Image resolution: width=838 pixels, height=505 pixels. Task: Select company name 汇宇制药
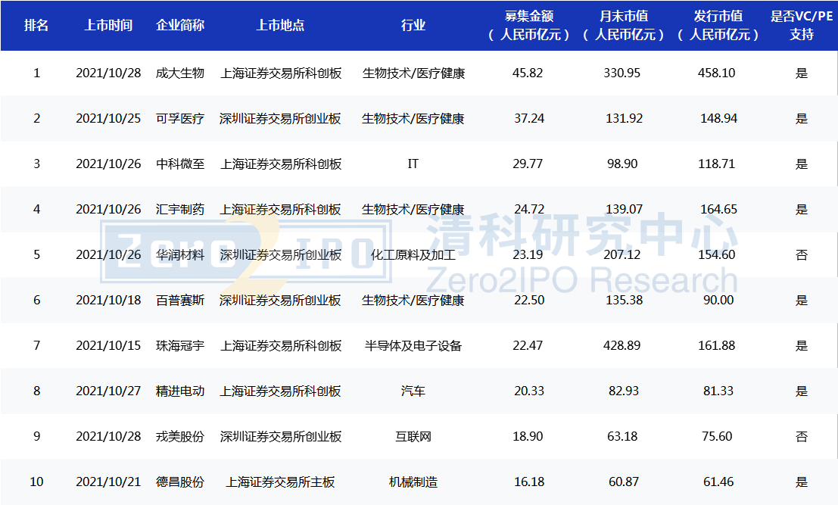tap(180, 210)
